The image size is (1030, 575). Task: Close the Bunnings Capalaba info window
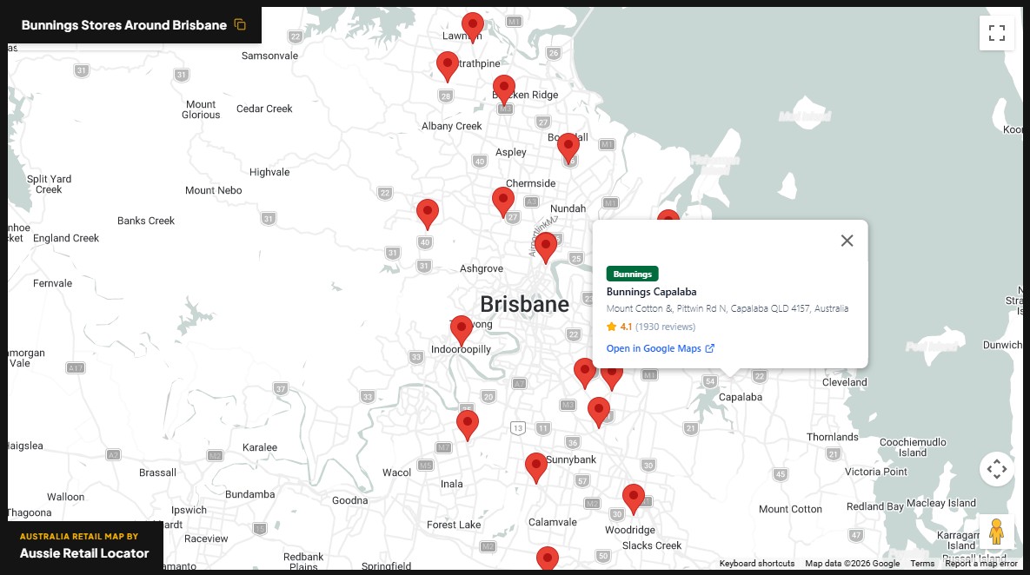coord(847,241)
